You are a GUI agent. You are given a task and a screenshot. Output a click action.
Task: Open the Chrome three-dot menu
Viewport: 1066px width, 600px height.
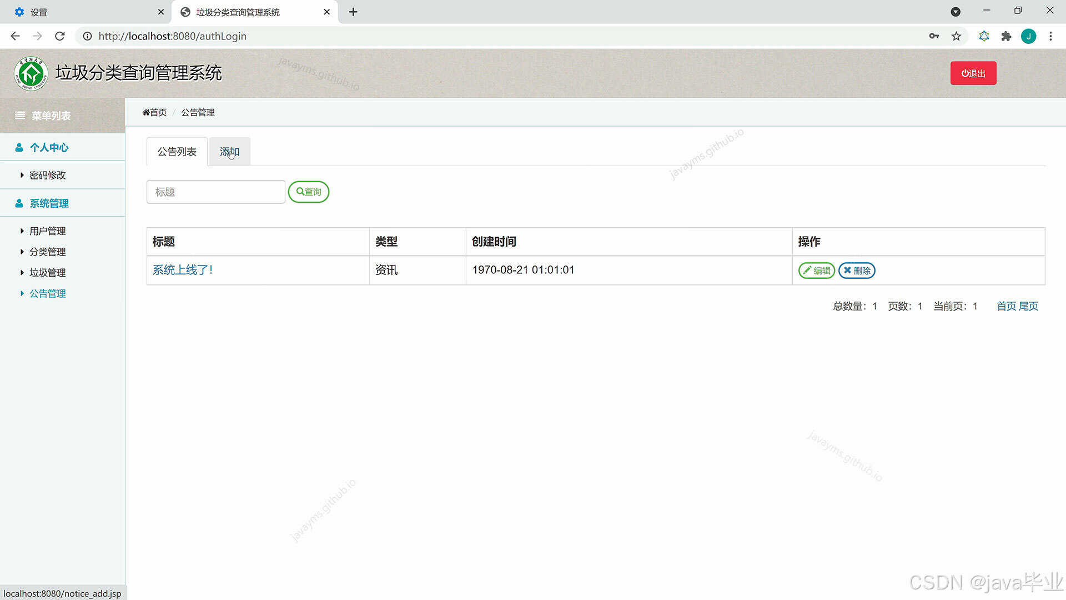(1050, 36)
